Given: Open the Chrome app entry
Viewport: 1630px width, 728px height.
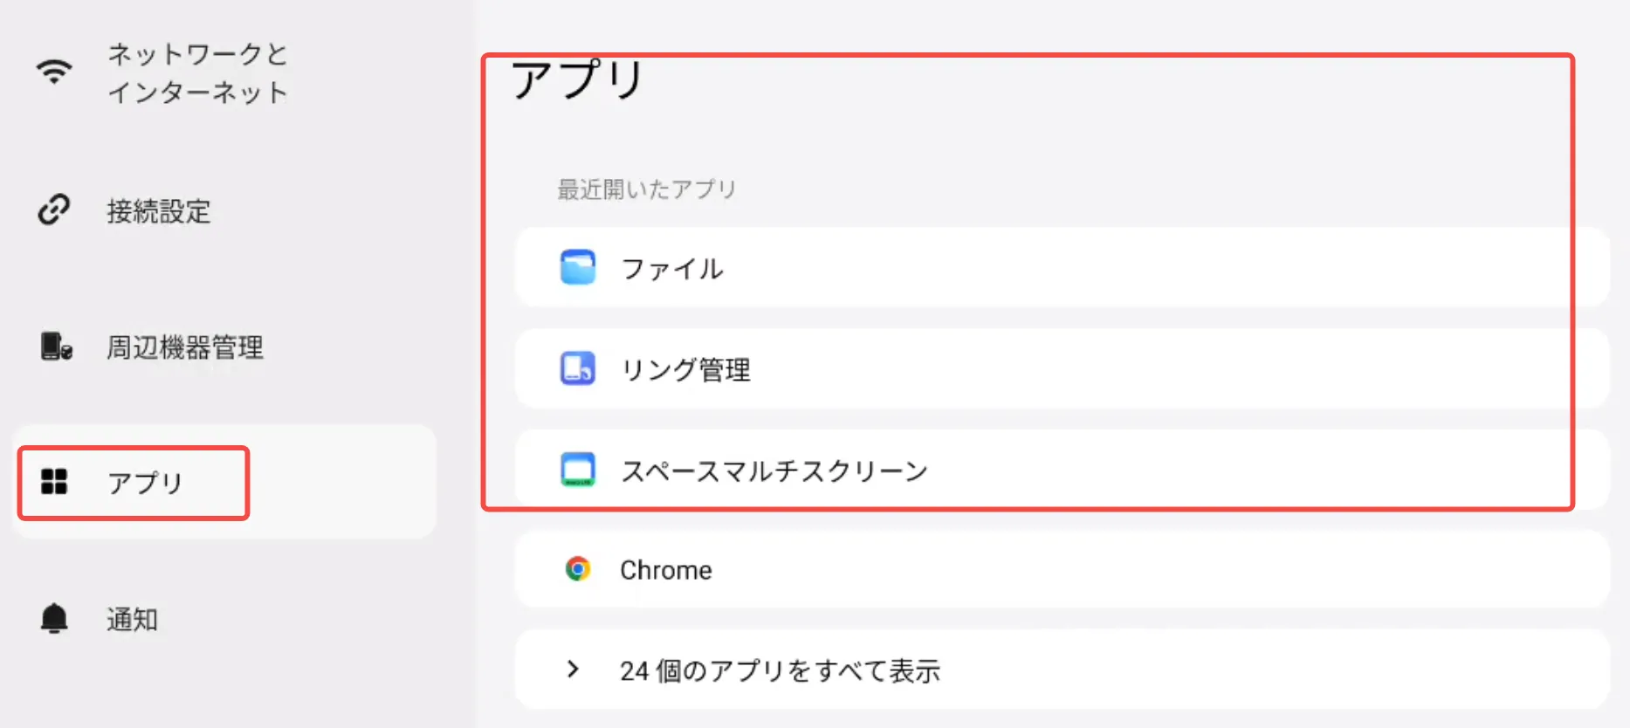Looking at the screenshot, I should (x=666, y=570).
